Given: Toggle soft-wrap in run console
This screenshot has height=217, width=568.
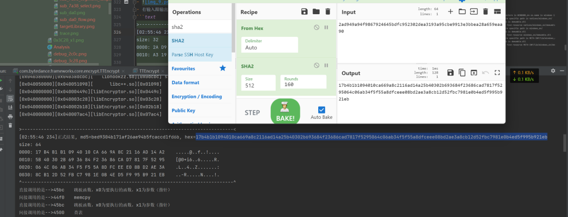Looking at the screenshot, I should [10, 98].
